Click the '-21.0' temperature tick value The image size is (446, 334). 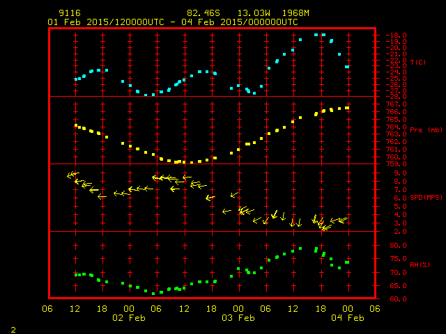[396, 54]
